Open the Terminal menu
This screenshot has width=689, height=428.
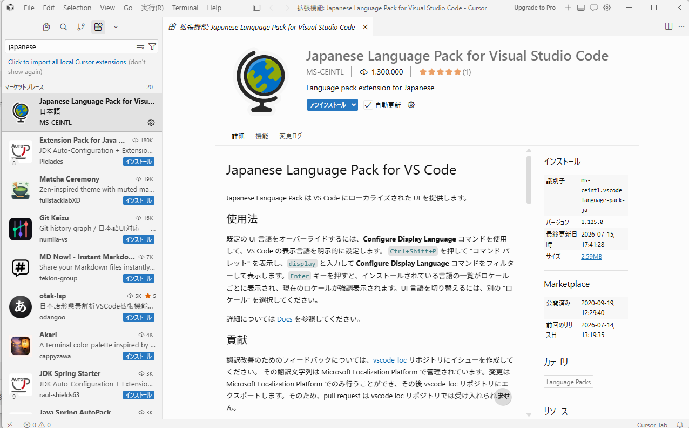[x=185, y=8]
